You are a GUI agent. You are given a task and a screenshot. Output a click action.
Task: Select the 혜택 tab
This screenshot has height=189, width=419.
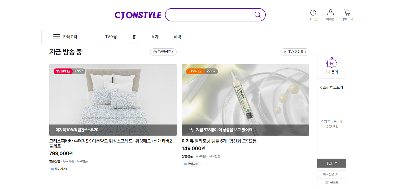point(177,37)
